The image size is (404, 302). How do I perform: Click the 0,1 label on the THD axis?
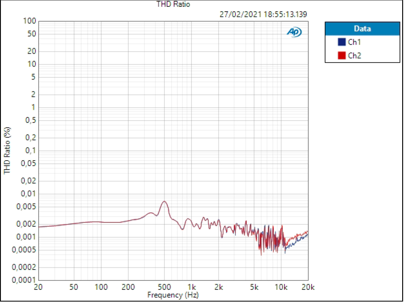pyautogui.click(x=31, y=150)
